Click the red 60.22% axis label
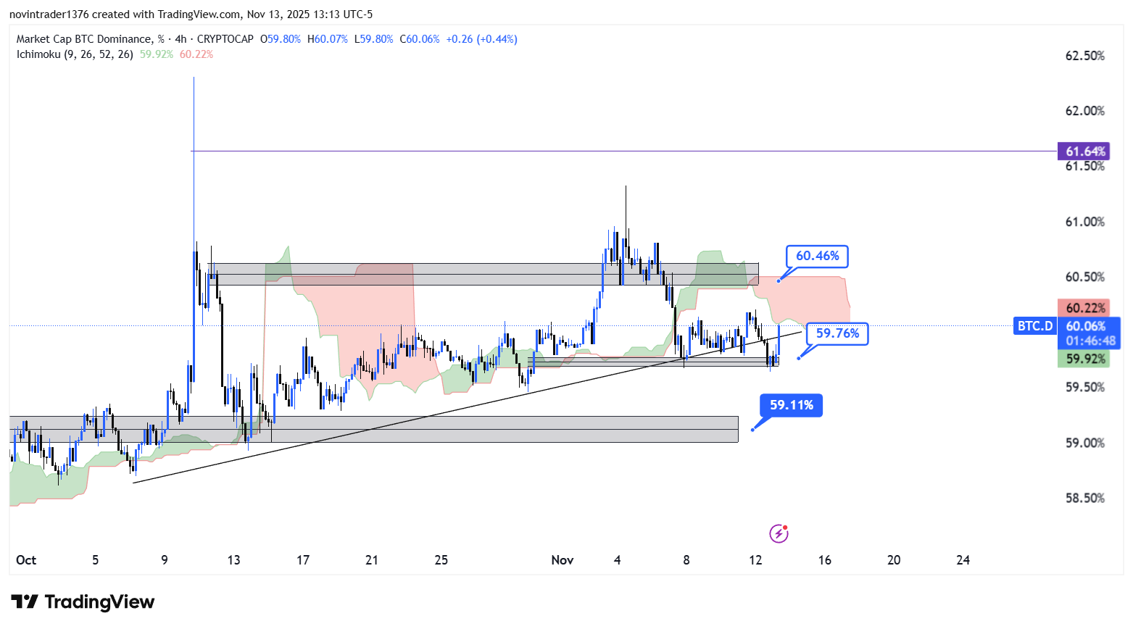 (x=1085, y=308)
